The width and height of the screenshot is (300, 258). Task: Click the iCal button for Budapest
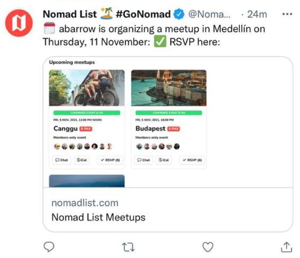click(164, 160)
